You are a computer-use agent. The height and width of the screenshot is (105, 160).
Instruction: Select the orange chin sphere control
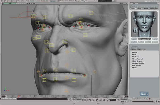click(x=66, y=91)
